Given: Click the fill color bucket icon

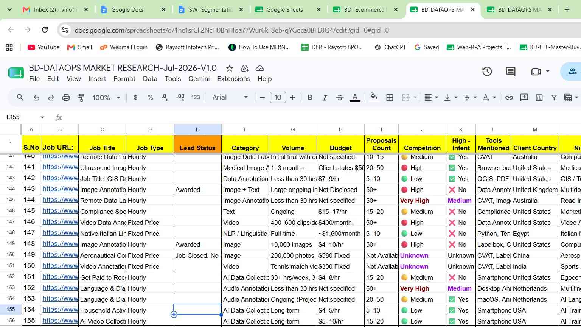Looking at the screenshot, I should (x=374, y=97).
